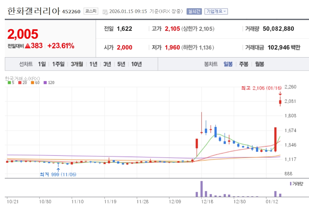Select the 3년 line chart tab
The height and width of the screenshot is (211, 309).
coord(107,64)
